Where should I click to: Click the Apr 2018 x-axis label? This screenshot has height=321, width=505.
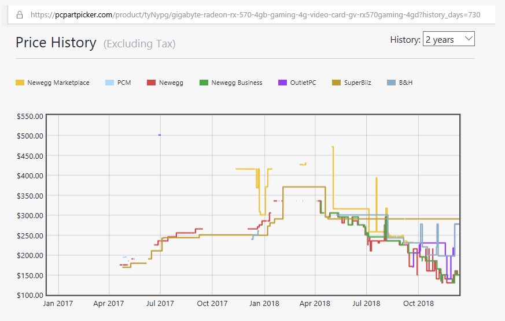pyautogui.click(x=315, y=304)
